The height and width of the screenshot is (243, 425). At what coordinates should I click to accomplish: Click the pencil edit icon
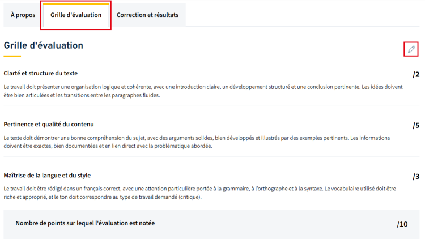(x=411, y=49)
